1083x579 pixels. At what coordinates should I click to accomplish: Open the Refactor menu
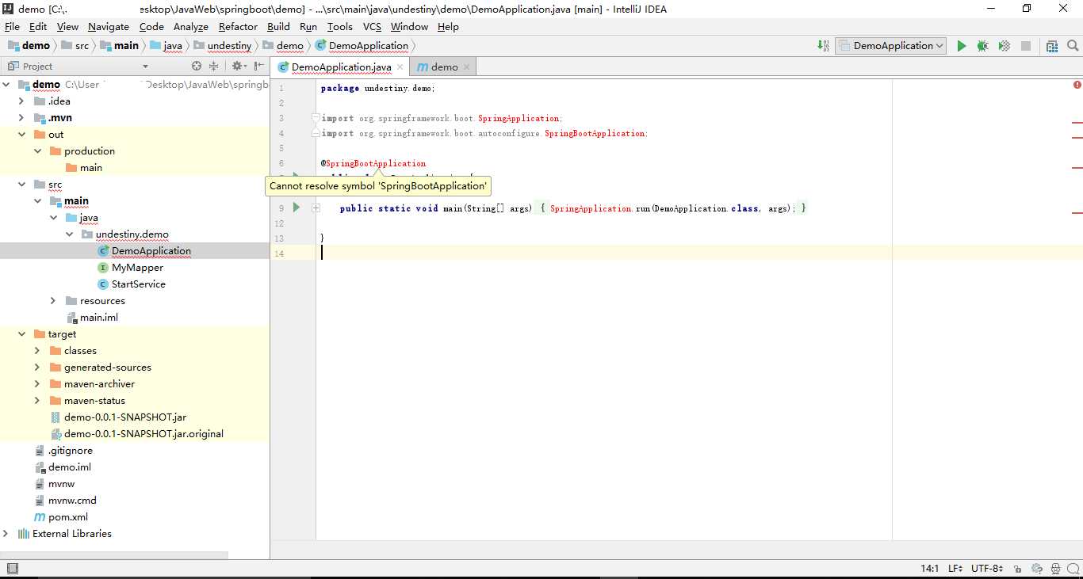coord(238,27)
